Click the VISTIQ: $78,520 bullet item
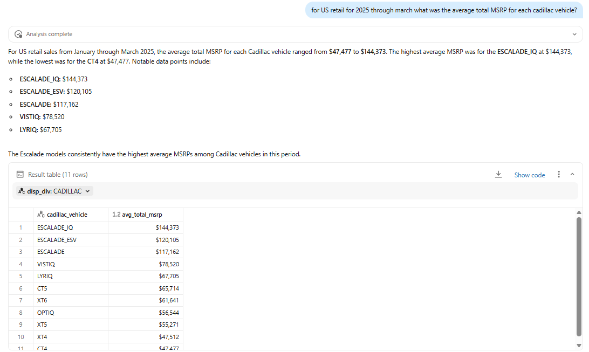589x352 pixels. (x=42, y=117)
